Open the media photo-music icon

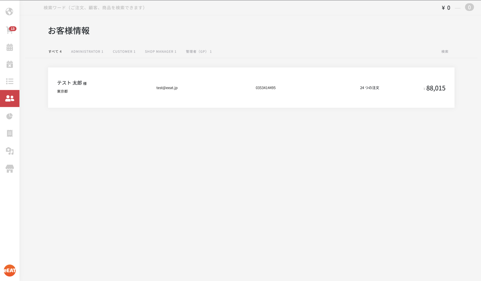[x=10, y=151]
